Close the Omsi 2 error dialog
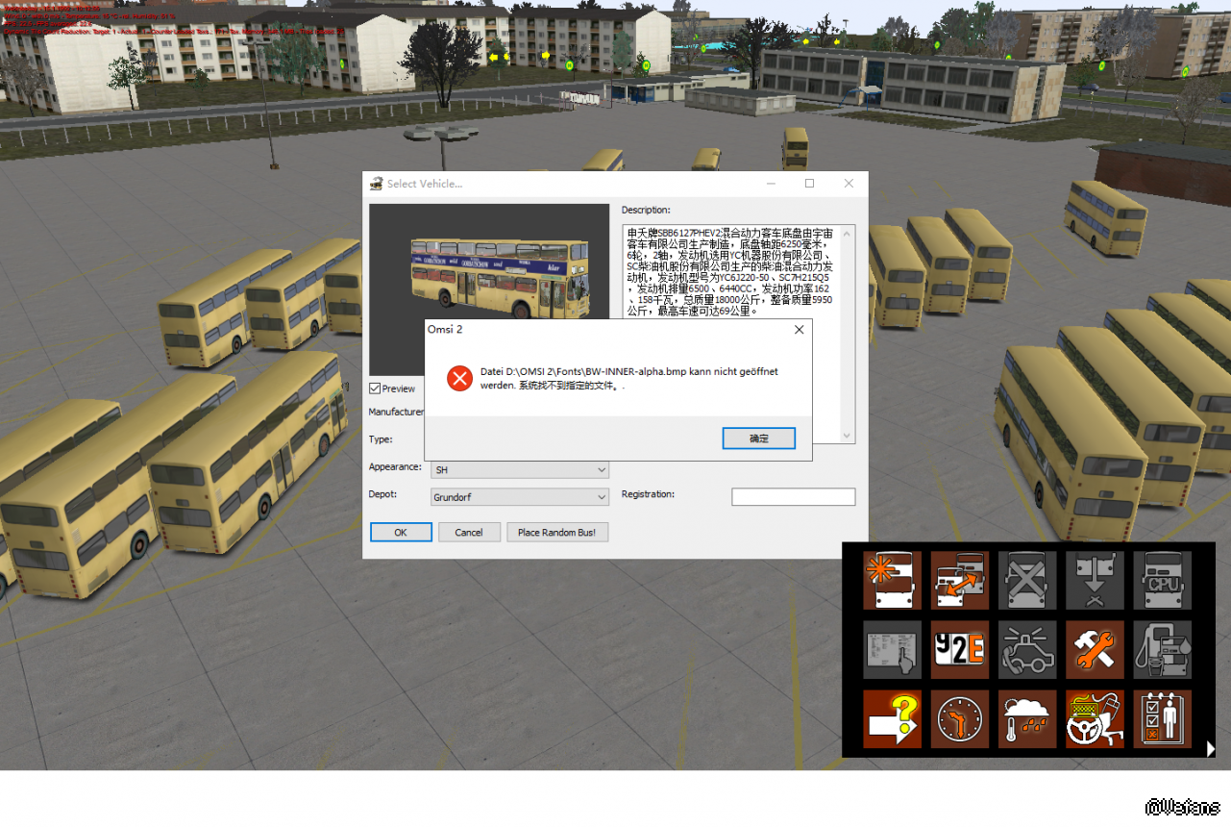This screenshot has width=1231, height=827. coord(799,330)
